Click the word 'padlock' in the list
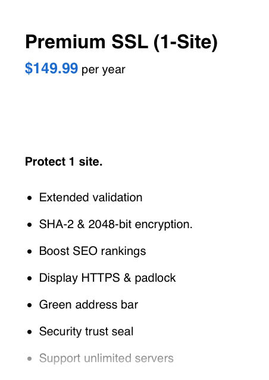Screen dimensions: 269x380 pos(155,278)
